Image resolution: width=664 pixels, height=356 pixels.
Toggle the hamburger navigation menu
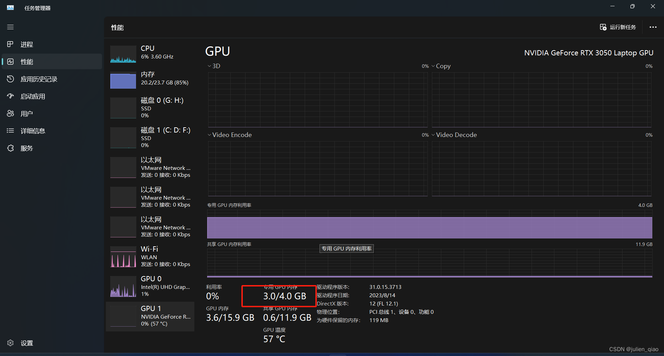click(x=10, y=27)
